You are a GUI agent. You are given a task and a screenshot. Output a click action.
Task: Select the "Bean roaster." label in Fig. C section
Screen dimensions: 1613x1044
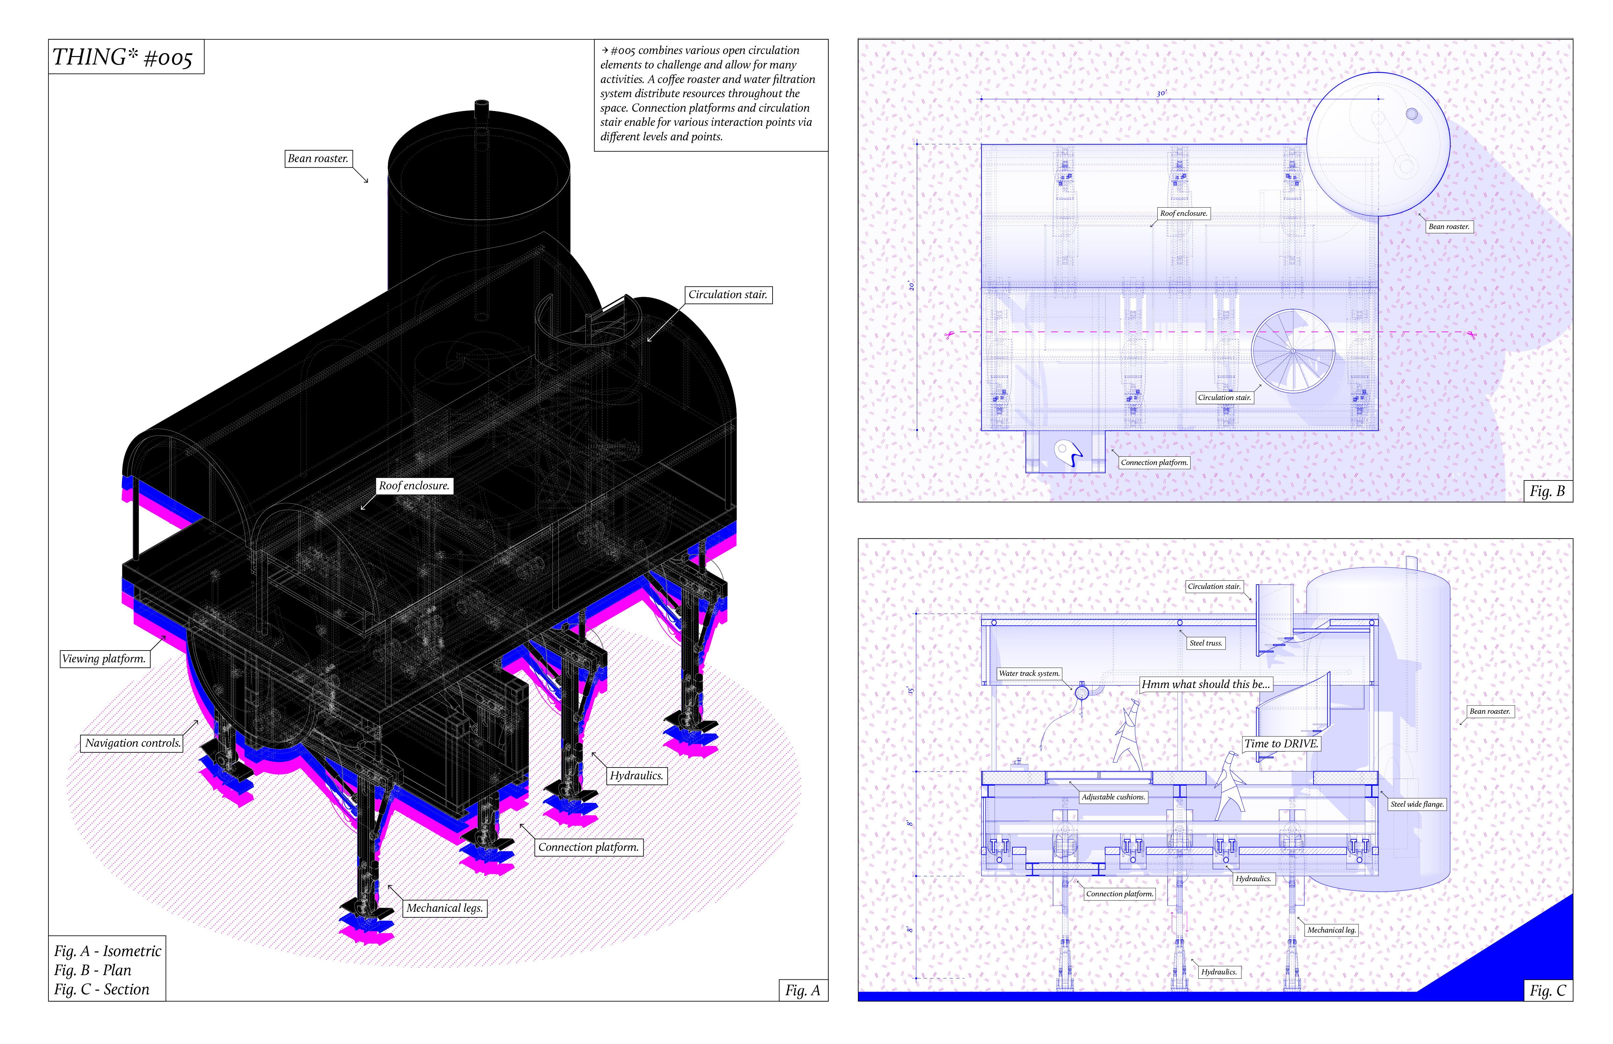tap(1490, 712)
